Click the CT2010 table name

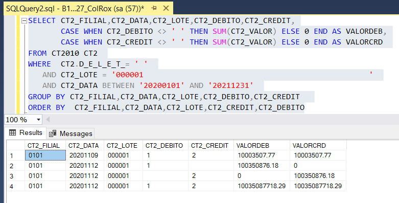(x=65, y=53)
